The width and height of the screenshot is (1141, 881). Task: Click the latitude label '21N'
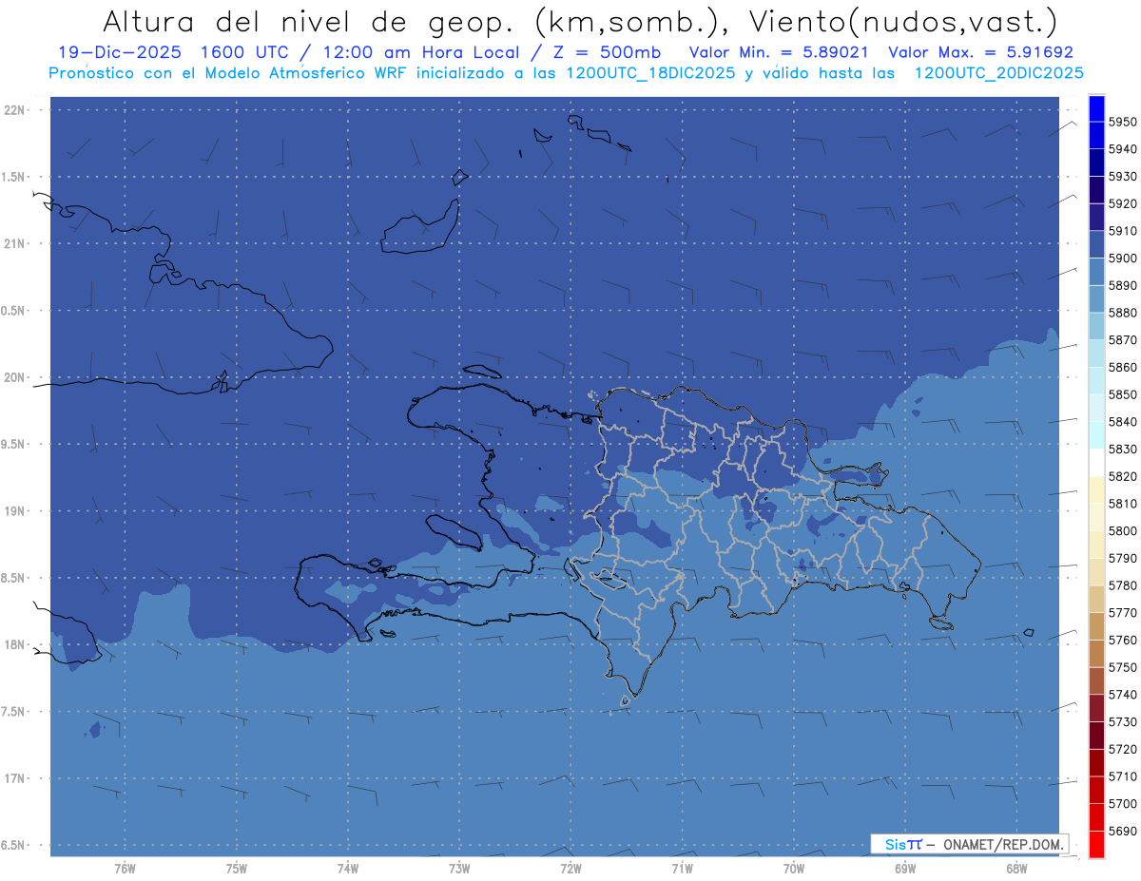click(x=14, y=243)
